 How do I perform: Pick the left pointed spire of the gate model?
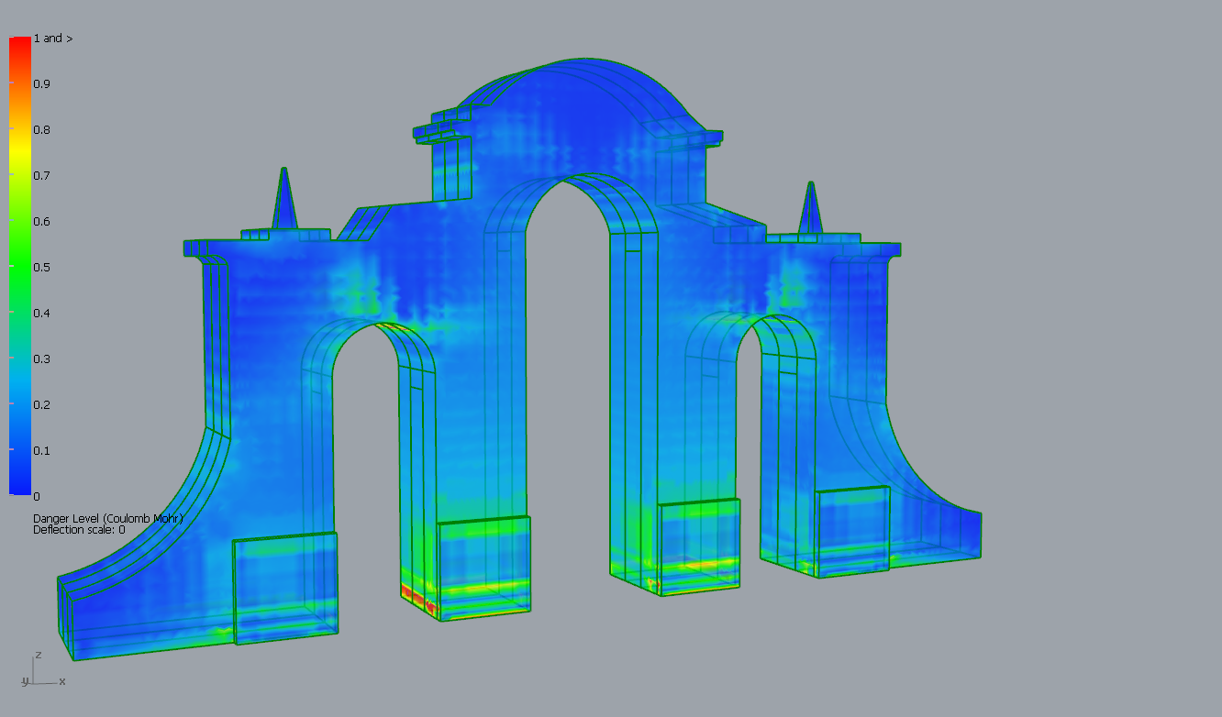[x=284, y=198]
